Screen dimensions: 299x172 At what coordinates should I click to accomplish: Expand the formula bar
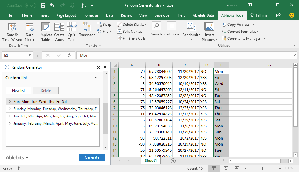pyautogui.click(x=294, y=55)
